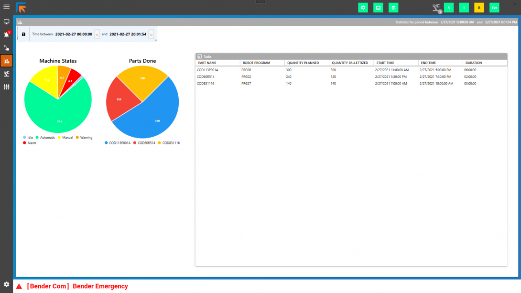Open the hamburger menu
This screenshot has height=293, width=521.
click(x=7, y=7)
